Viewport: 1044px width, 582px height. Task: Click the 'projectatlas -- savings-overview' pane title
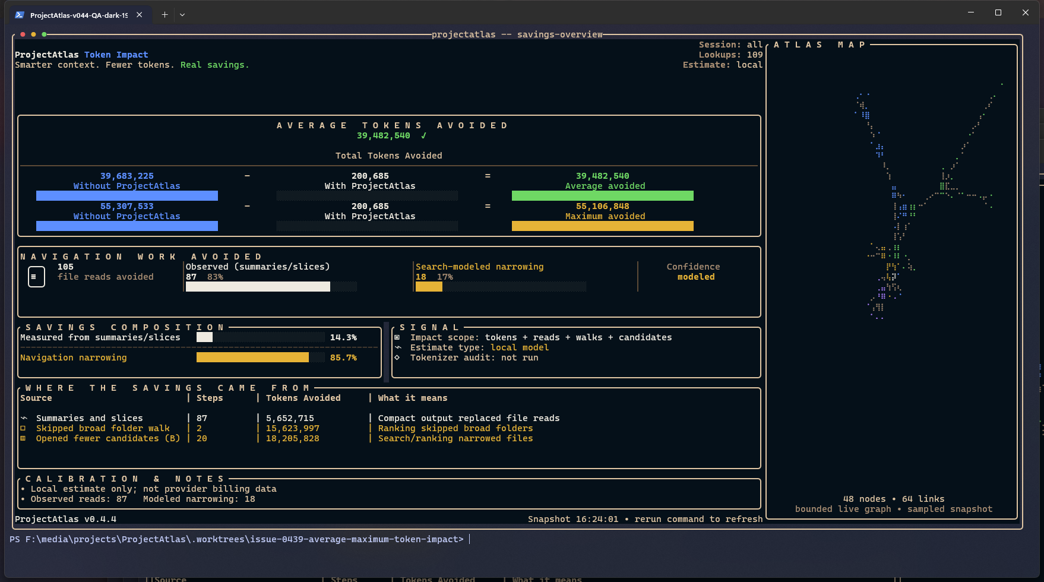pyautogui.click(x=517, y=34)
